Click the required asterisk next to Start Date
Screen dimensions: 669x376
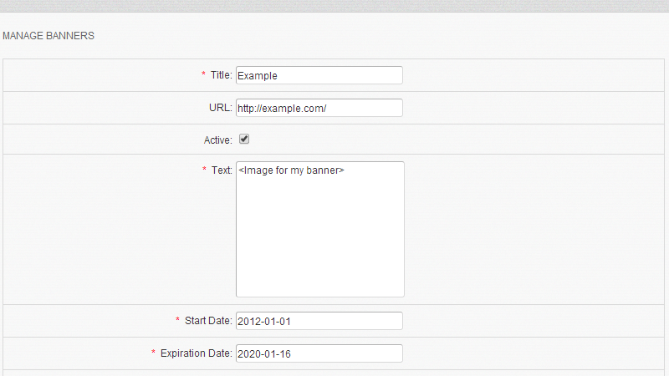(x=177, y=321)
